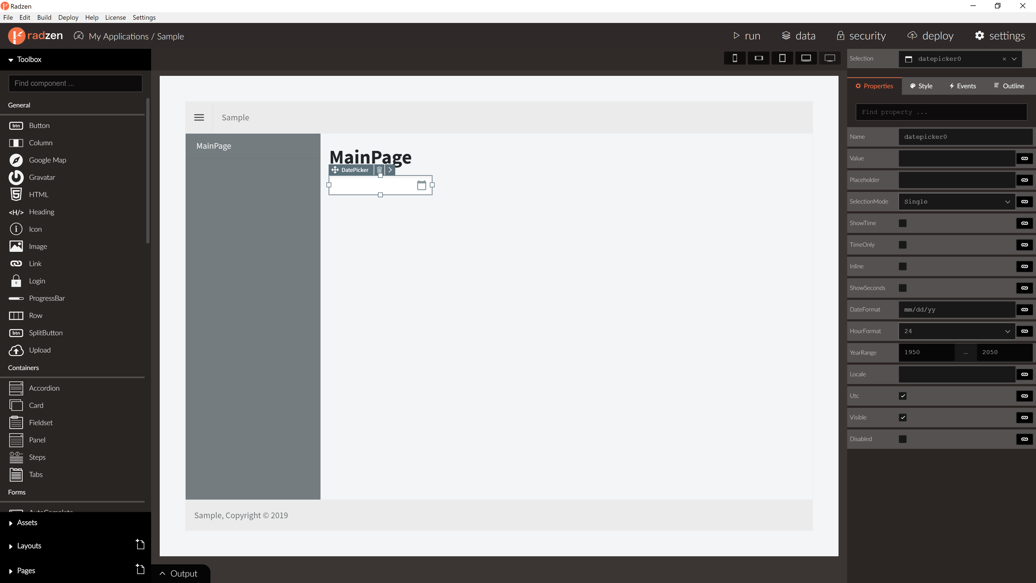Click the Find component search field
The width and height of the screenshot is (1036, 583).
[x=75, y=83]
